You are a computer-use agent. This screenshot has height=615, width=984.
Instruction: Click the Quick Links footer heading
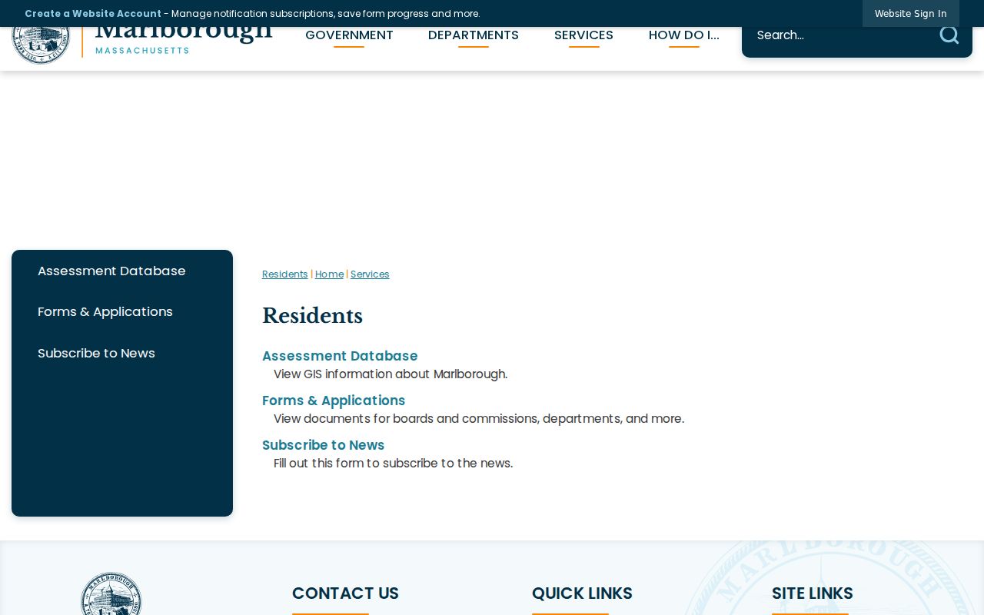coord(582,593)
